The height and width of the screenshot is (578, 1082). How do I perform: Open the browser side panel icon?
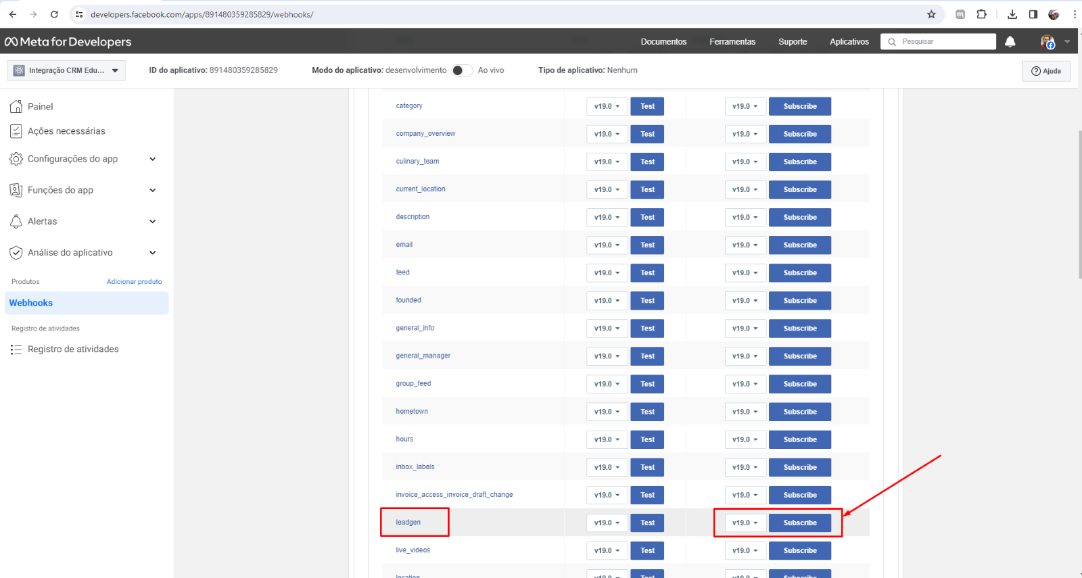pos(1033,14)
